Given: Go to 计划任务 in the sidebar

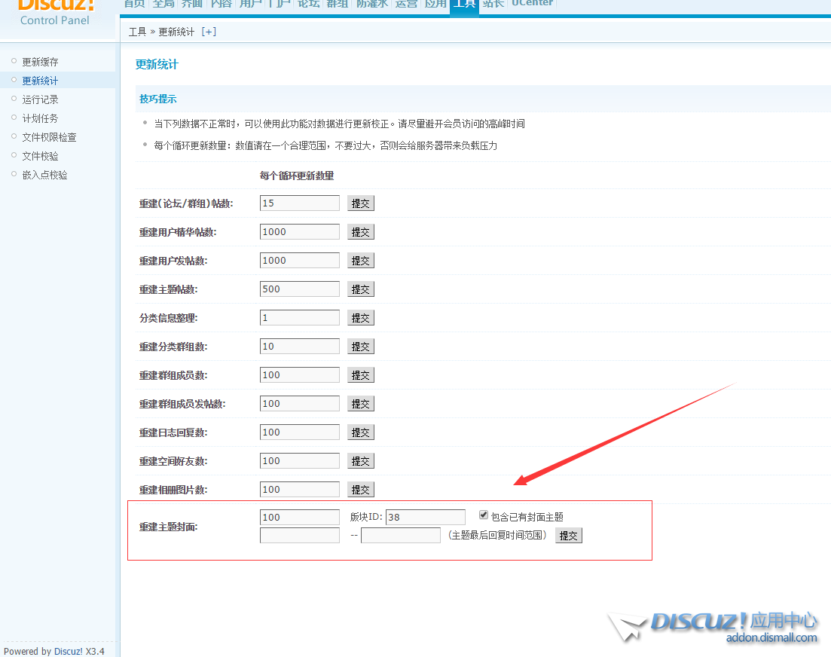Looking at the screenshot, I should pos(40,118).
